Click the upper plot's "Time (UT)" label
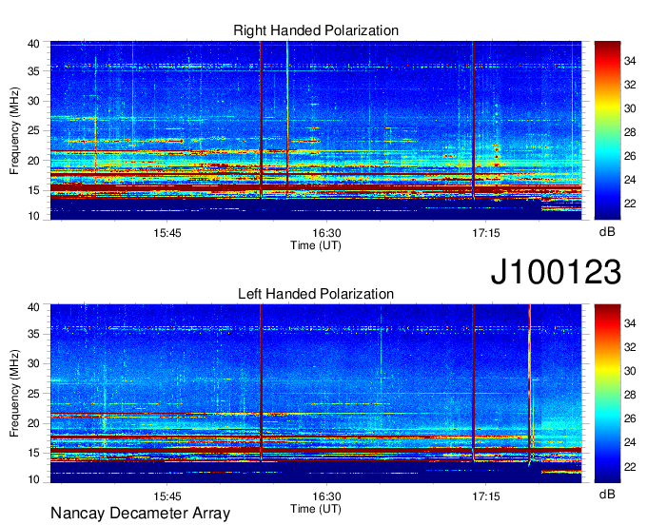This screenshot has width=647, height=525. 316,245
